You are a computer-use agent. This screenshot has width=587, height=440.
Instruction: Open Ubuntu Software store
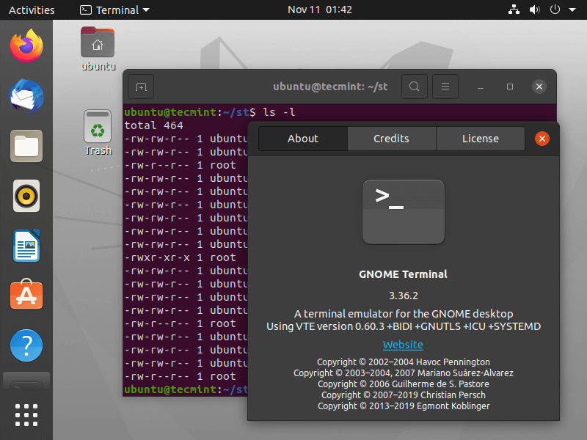click(26, 296)
